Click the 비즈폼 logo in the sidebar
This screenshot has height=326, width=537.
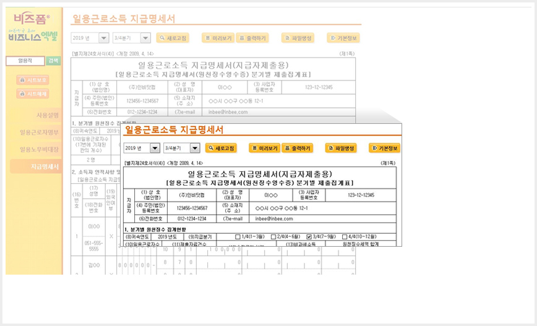point(32,19)
